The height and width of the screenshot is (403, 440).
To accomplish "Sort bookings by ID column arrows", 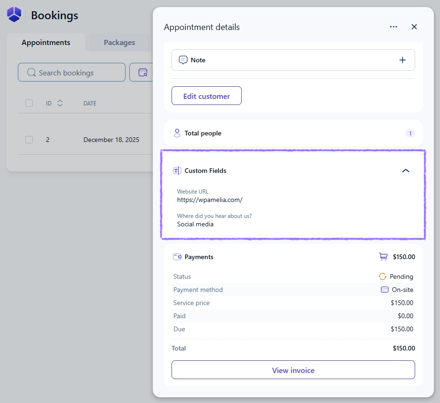I will [60, 103].
